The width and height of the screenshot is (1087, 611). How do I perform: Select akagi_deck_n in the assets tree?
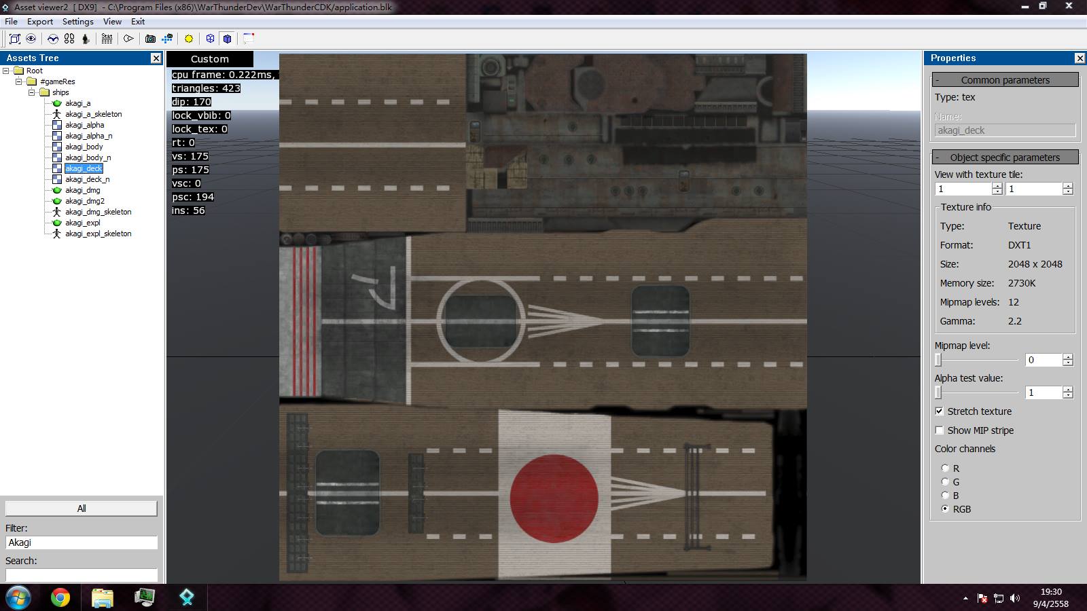[x=87, y=179]
